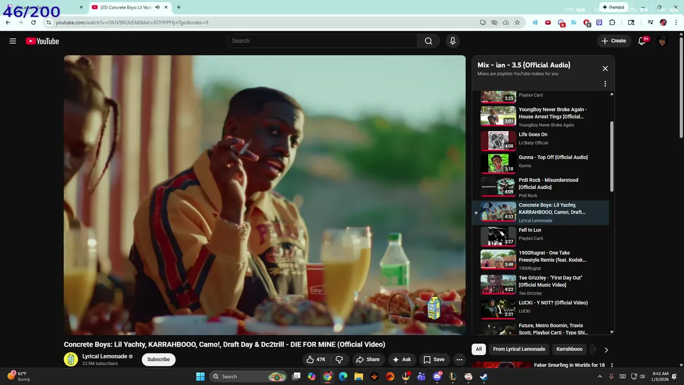Open the weather widget showing 62°F

pos(19,376)
